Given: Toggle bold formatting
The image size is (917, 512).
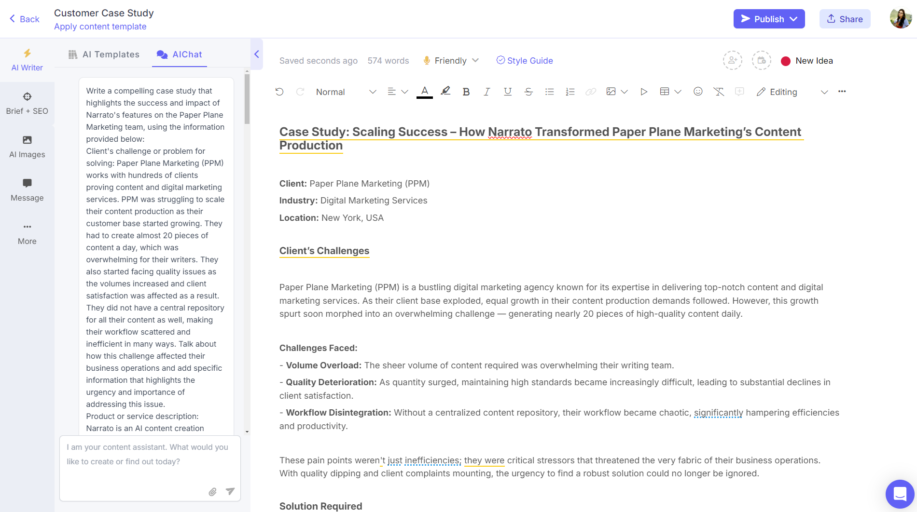Looking at the screenshot, I should (x=466, y=92).
